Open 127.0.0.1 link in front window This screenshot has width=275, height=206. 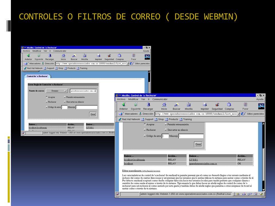tap(193, 160)
